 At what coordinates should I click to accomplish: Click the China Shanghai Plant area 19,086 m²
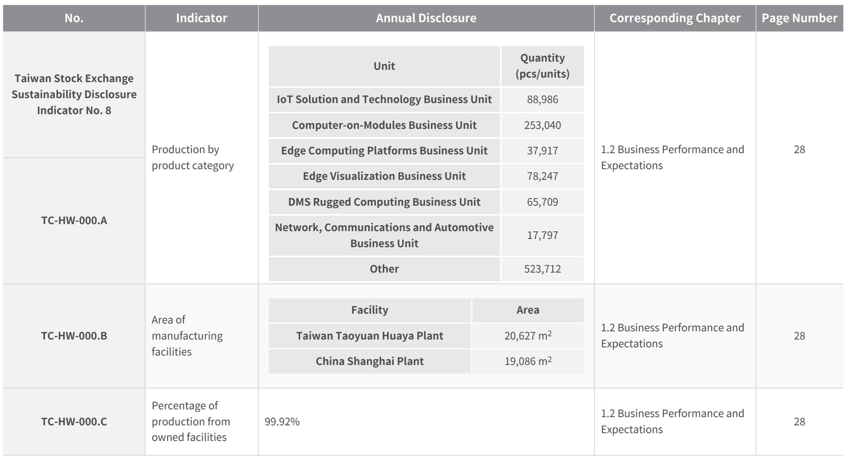pyautogui.click(x=528, y=361)
